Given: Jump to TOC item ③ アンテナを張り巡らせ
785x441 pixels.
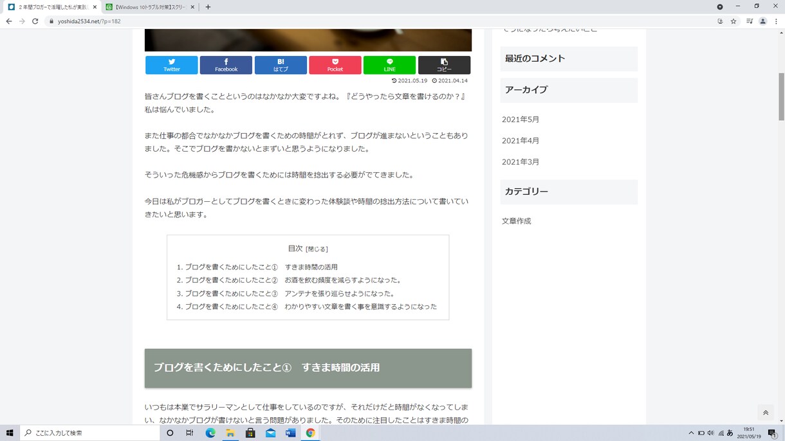Looking at the screenshot, I should pyautogui.click(x=290, y=294).
